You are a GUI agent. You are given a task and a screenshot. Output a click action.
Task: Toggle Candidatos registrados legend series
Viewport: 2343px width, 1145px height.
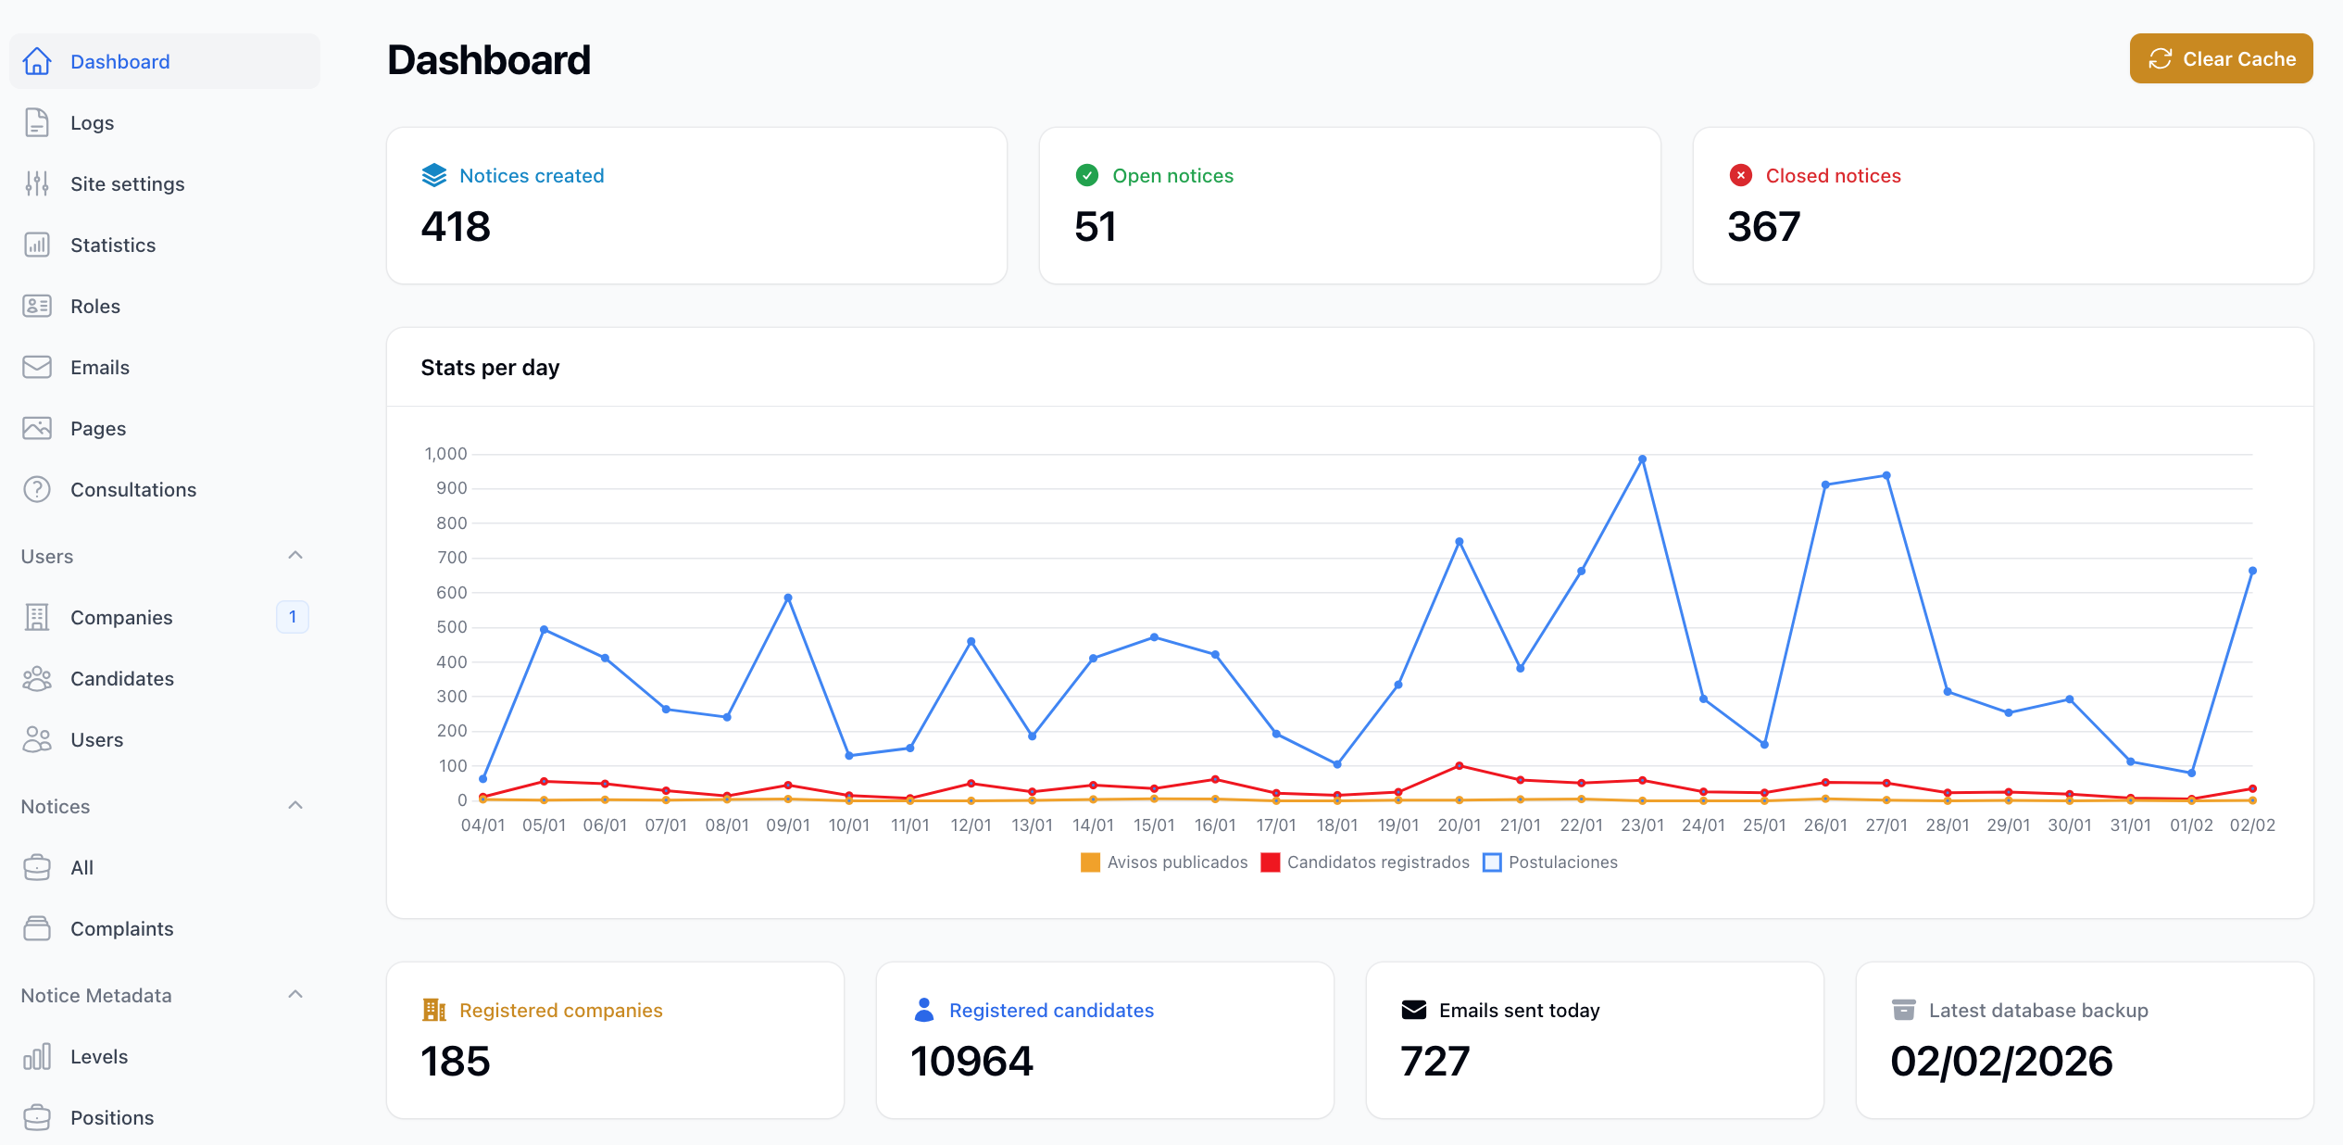tap(1377, 862)
